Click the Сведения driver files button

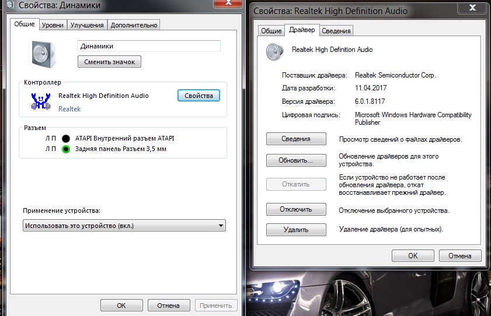pos(296,139)
